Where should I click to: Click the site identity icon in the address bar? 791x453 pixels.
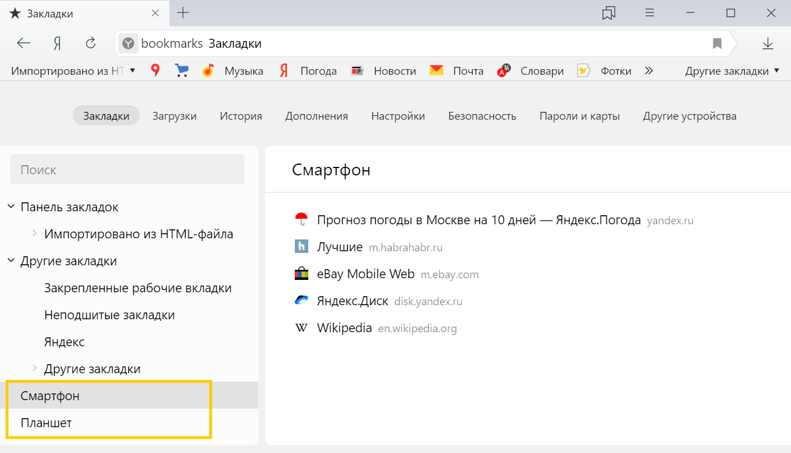point(128,43)
